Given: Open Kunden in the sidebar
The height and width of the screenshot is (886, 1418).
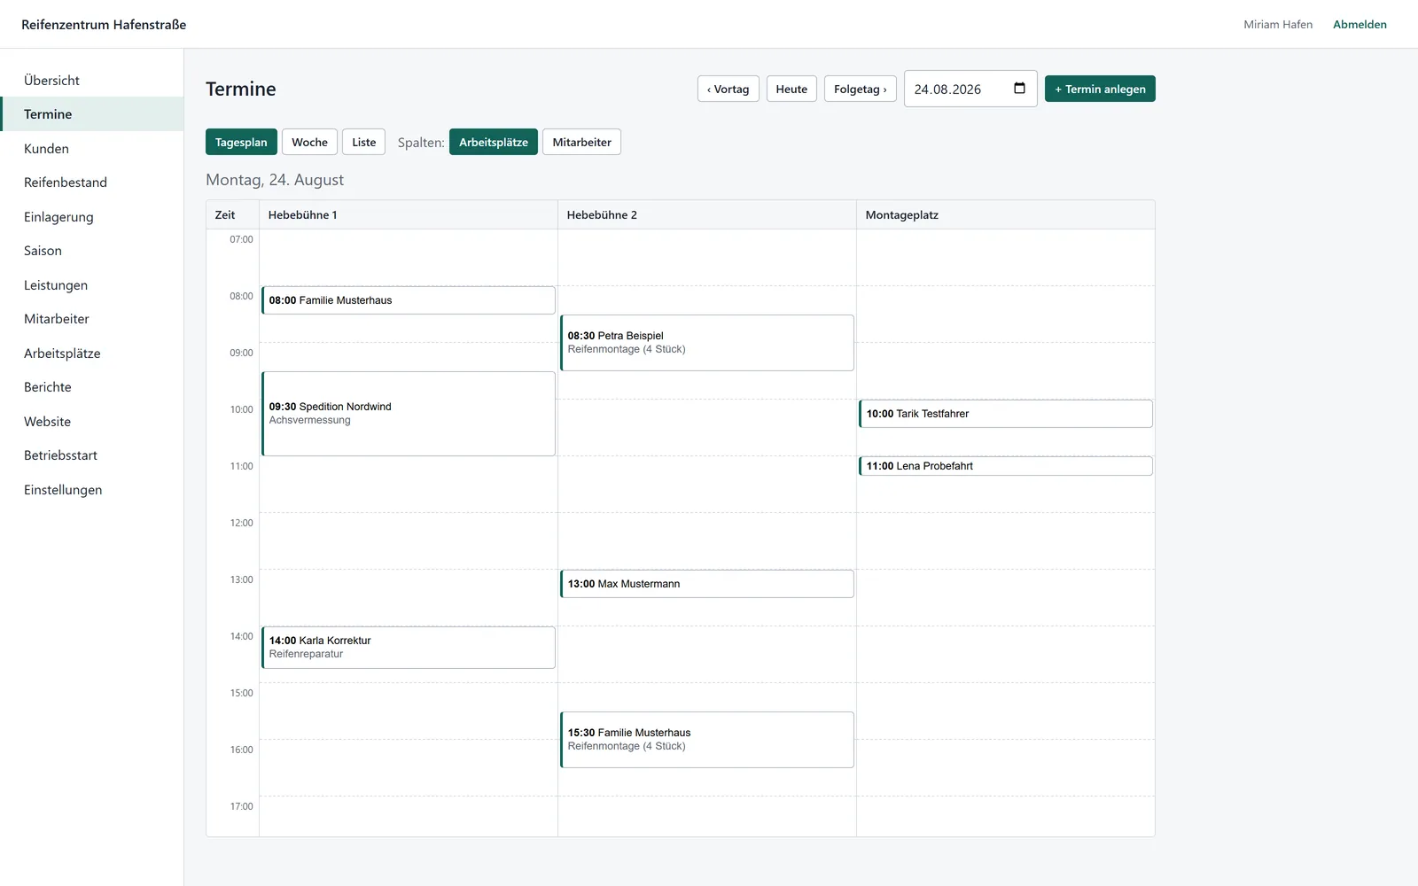Looking at the screenshot, I should click(x=92, y=148).
